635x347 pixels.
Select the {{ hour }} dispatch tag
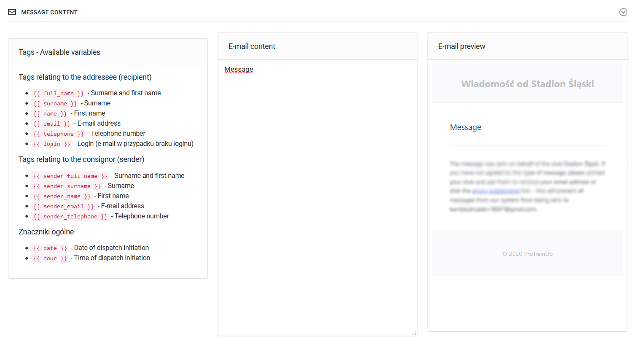pos(50,258)
